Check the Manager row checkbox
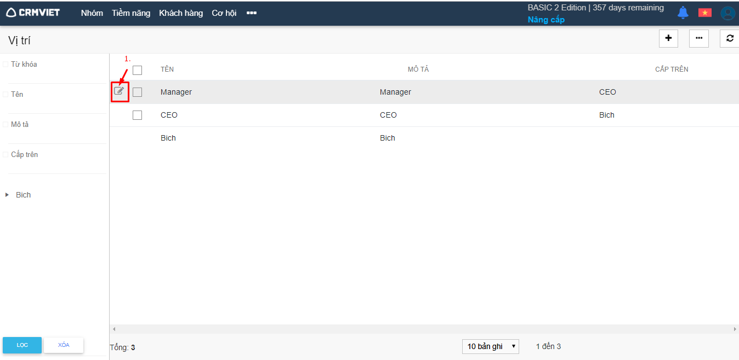Viewport: 739px width, 360px height. 137,92
